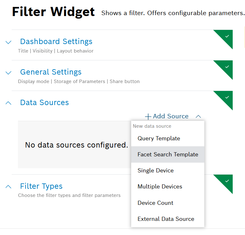Image resolution: width=245 pixels, height=235 pixels.
Task: Choose Device Count data source
Action: [x=155, y=203]
